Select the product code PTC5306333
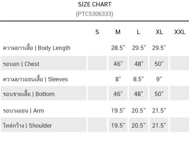The image size is (189, 141). pyautogui.click(x=94, y=14)
